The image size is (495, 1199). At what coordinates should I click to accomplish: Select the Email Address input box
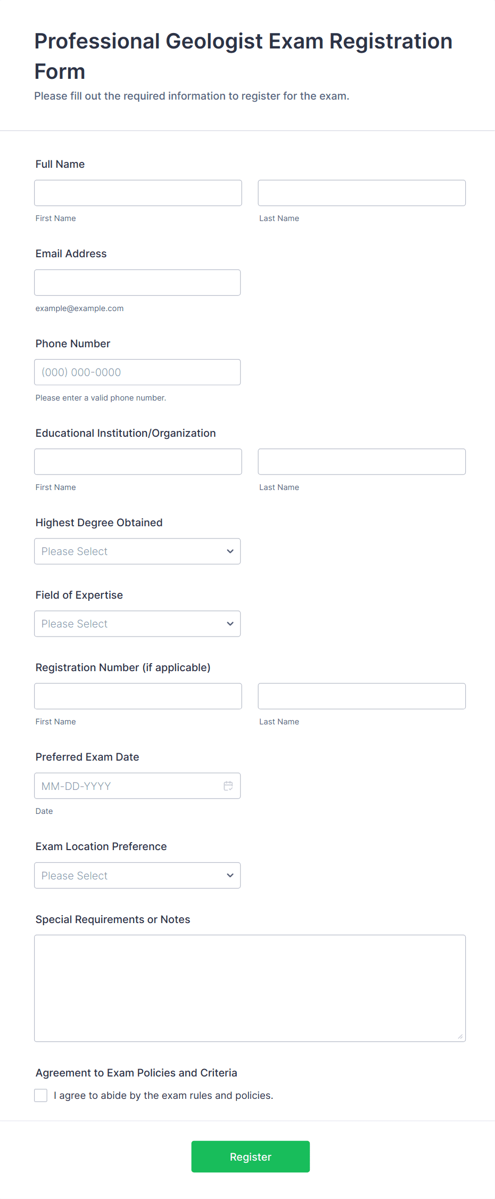[137, 282]
